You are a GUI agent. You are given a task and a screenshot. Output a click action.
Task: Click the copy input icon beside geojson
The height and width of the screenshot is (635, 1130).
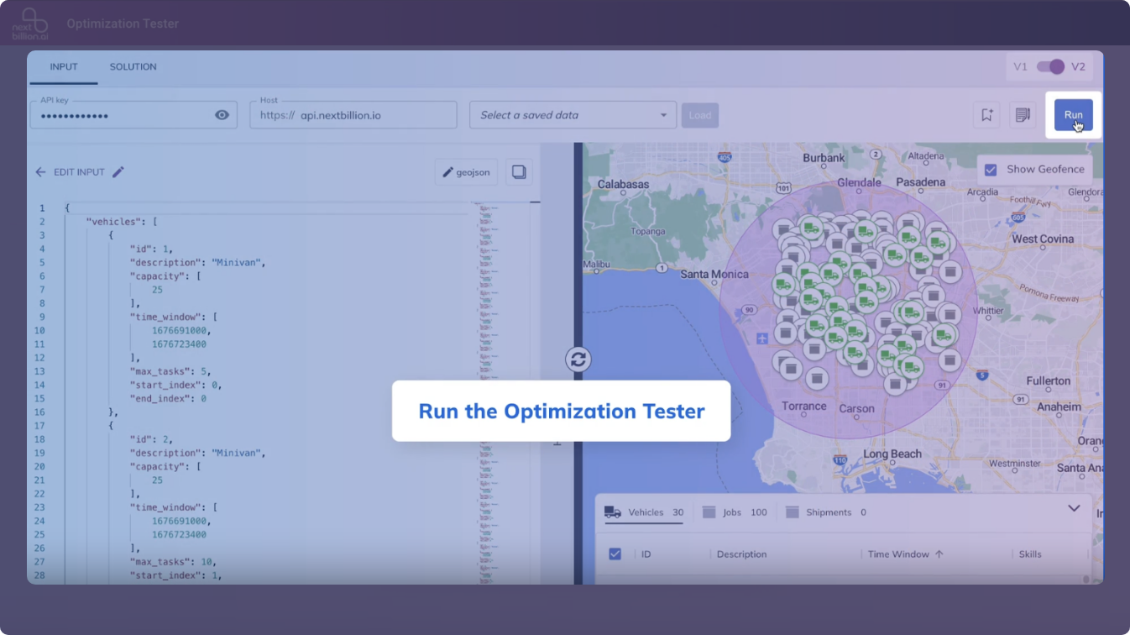(519, 171)
